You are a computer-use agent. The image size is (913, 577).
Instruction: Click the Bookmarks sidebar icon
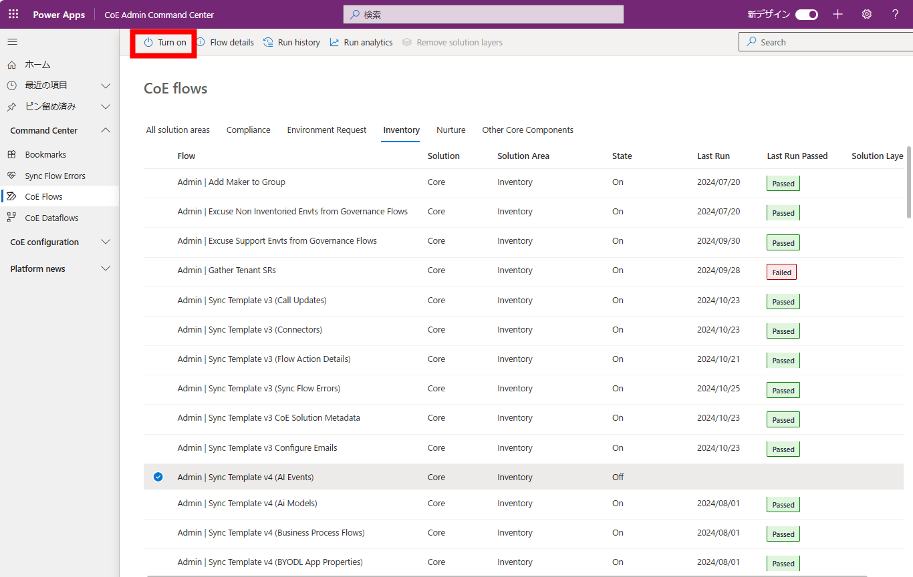11,155
